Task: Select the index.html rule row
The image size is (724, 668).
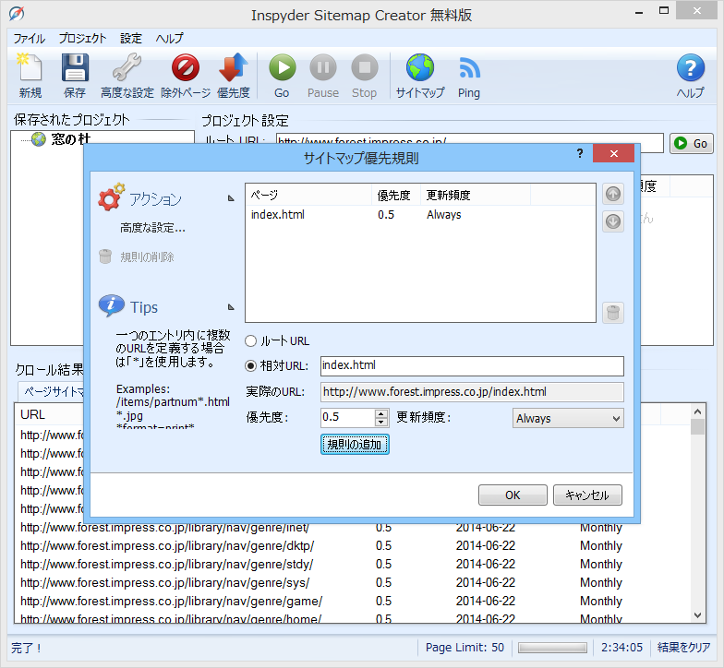Action: point(420,214)
